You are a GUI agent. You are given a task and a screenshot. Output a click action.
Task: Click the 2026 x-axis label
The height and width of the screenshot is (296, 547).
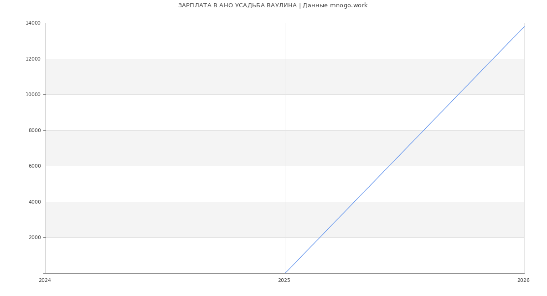[523, 281]
